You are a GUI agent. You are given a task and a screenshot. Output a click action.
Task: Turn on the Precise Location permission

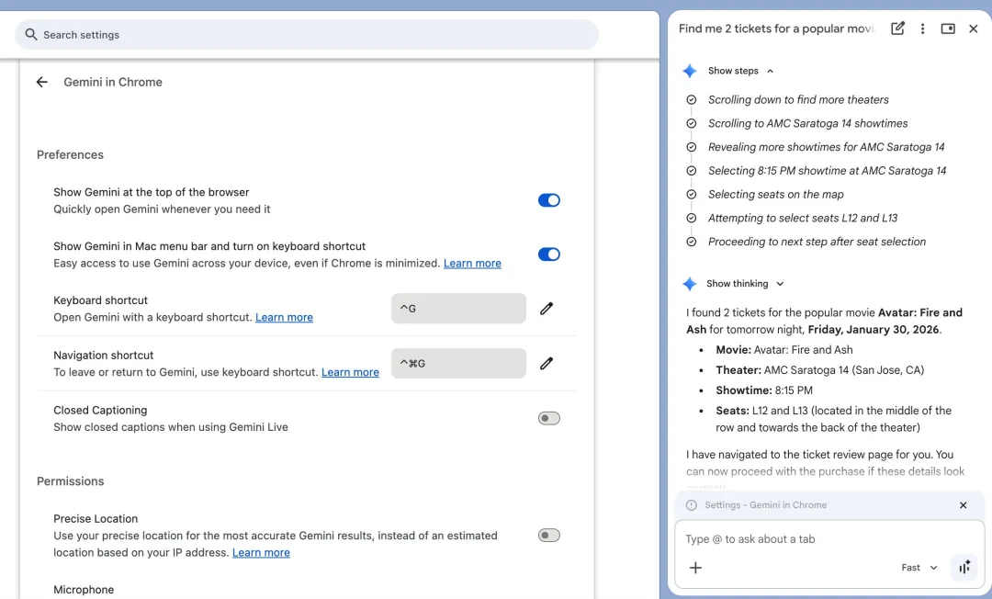pyautogui.click(x=548, y=536)
